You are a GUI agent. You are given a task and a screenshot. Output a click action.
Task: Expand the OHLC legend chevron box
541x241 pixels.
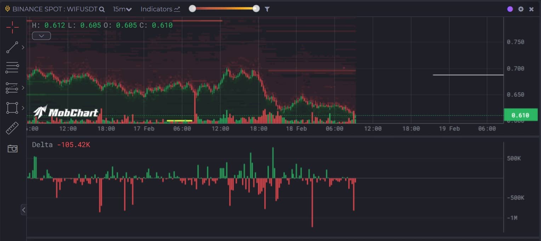click(41, 36)
